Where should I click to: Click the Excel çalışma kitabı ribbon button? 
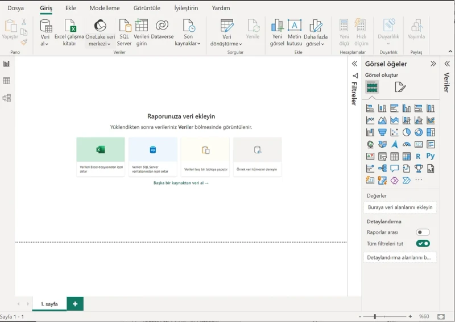69,32
